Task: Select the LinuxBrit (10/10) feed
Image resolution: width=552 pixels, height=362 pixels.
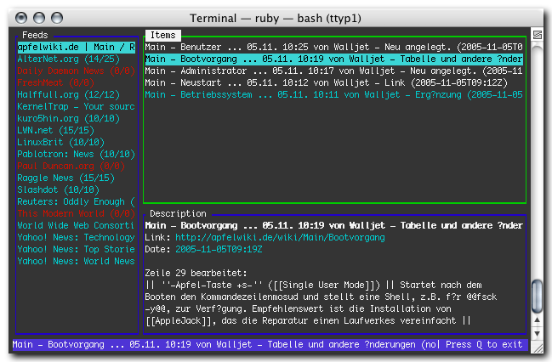Action: coord(61,143)
